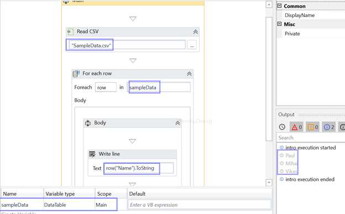Toggle error messages filter in Output

pos(296,127)
